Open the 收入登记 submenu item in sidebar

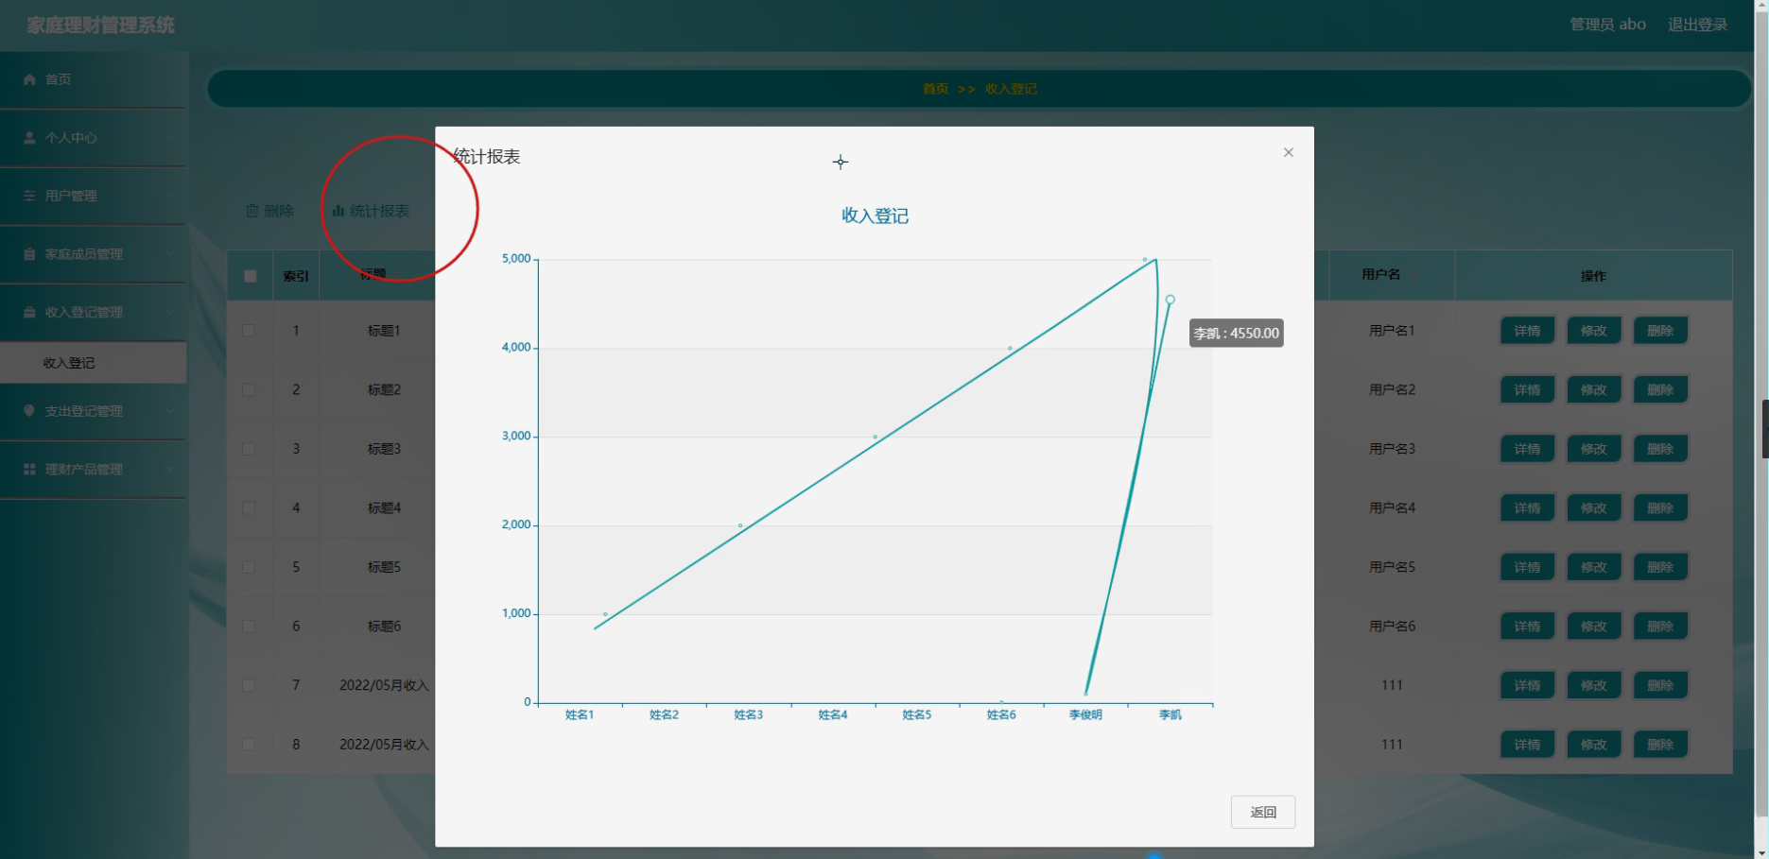pos(93,363)
